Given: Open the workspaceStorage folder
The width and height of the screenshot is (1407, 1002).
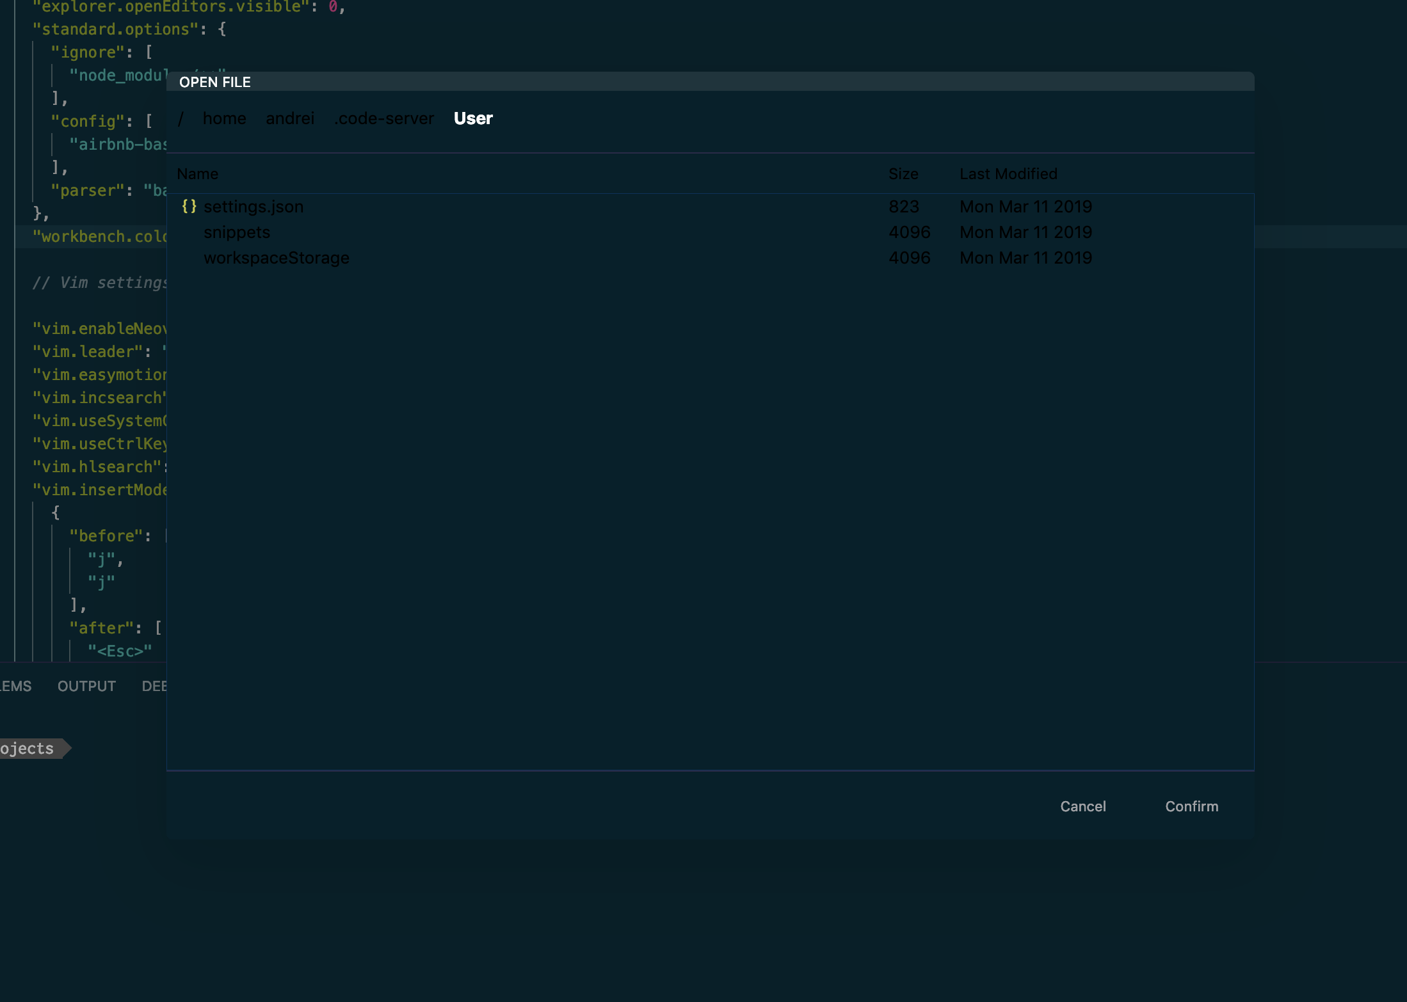Looking at the screenshot, I should (x=277, y=257).
